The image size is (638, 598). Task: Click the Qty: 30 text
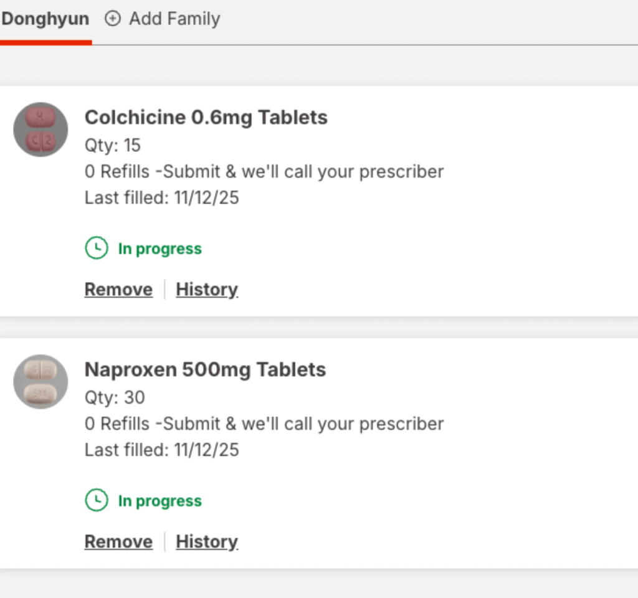tap(115, 397)
